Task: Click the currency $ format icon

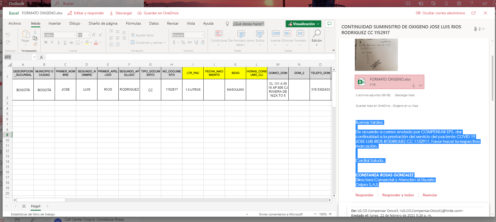Action: 174,42
